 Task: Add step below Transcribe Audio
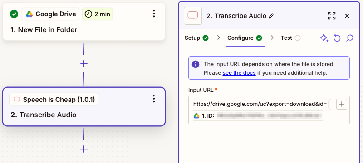pos(84,149)
